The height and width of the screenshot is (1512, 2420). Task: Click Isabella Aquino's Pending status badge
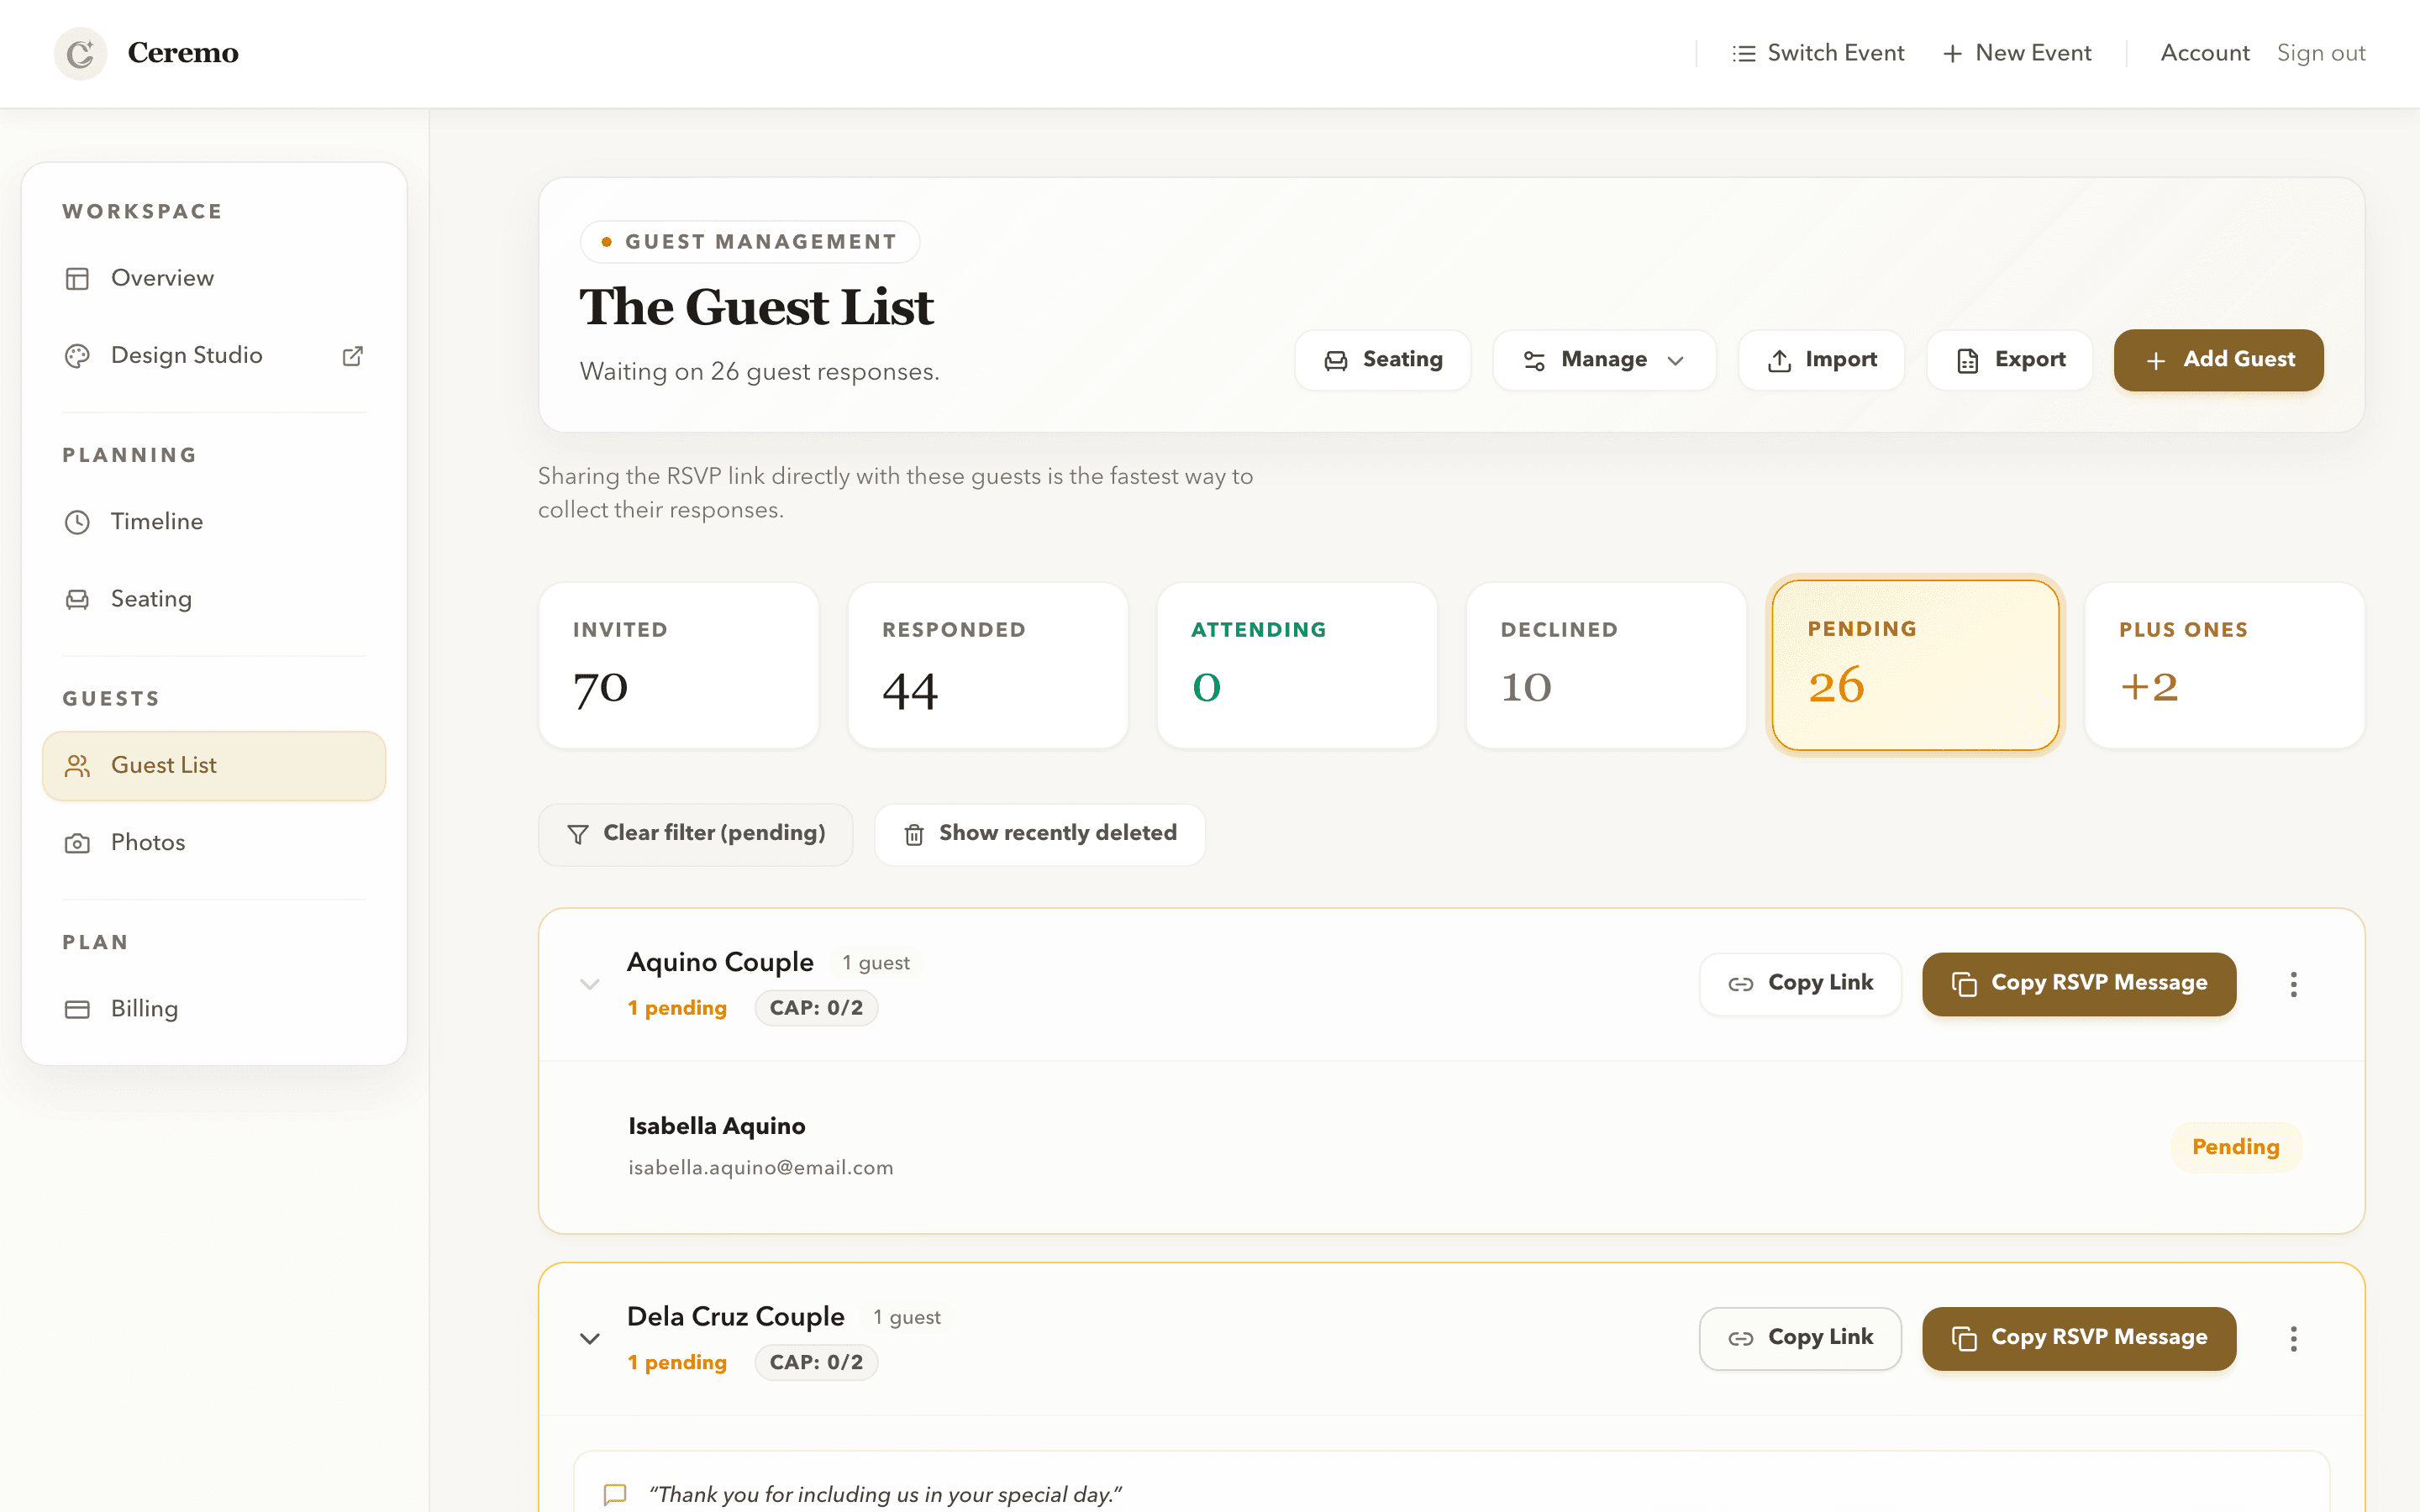tap(2236, 1147)
